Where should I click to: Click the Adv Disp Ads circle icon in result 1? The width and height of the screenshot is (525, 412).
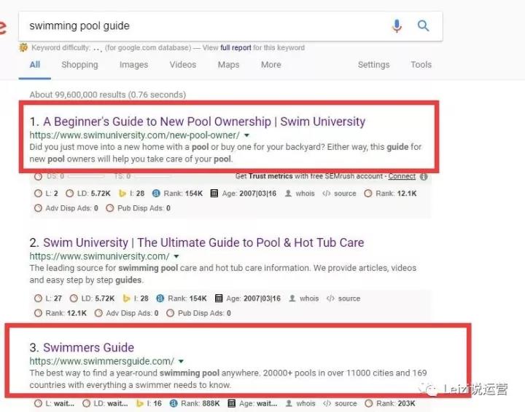tap(38, 208)
